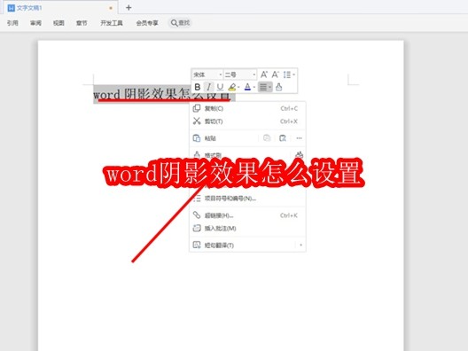Choose 粘贴 from the context menu

click(x=210, y=138)
